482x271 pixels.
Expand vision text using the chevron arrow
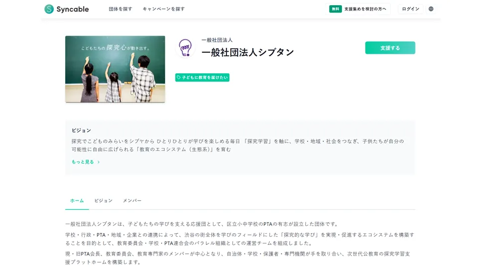tap(98, 162)
